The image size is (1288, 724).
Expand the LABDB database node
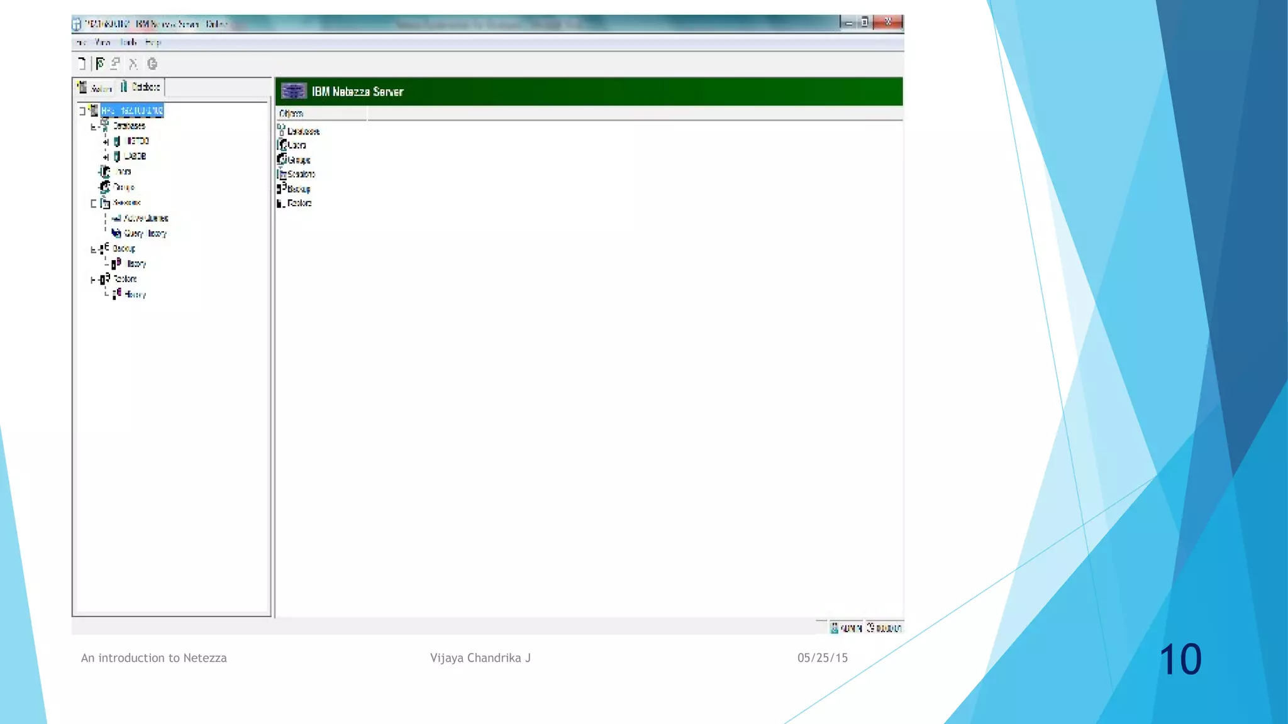[106, 156]
